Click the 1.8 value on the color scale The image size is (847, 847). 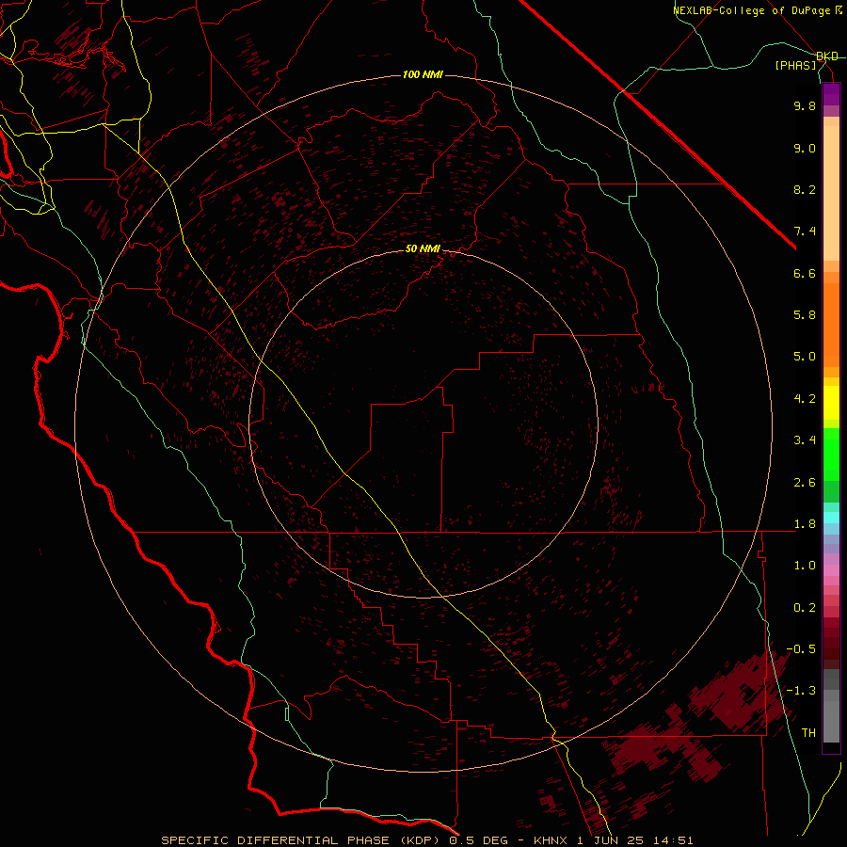(805, 524)
